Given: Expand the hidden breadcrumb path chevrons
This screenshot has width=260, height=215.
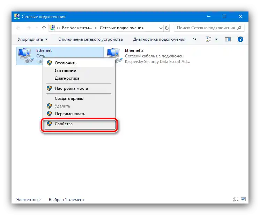Looking at the screenshot, I should point(58,28).
